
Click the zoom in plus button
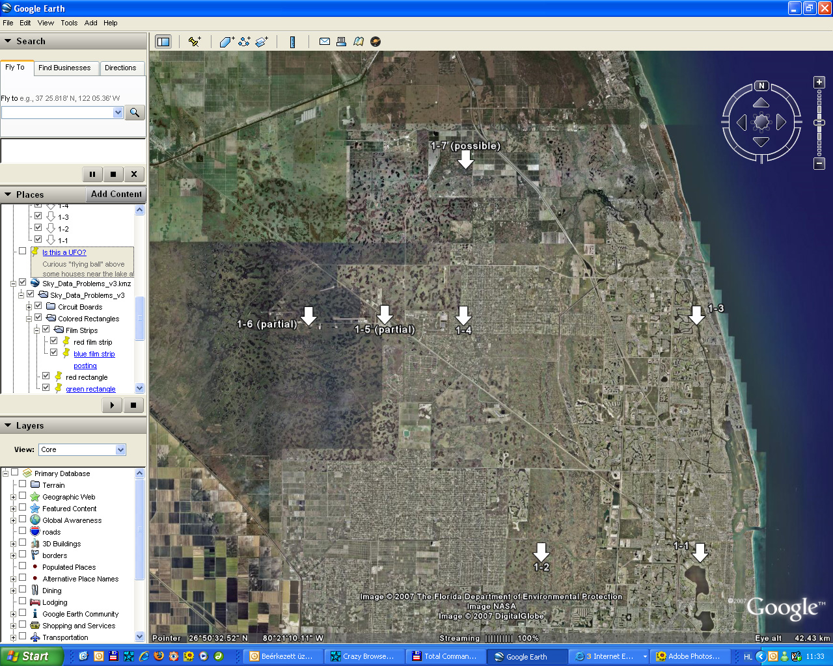pos(819,83)
